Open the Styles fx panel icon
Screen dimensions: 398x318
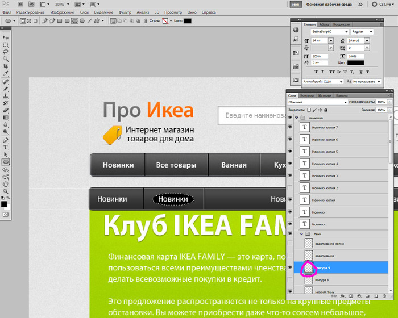pos(296,40)
